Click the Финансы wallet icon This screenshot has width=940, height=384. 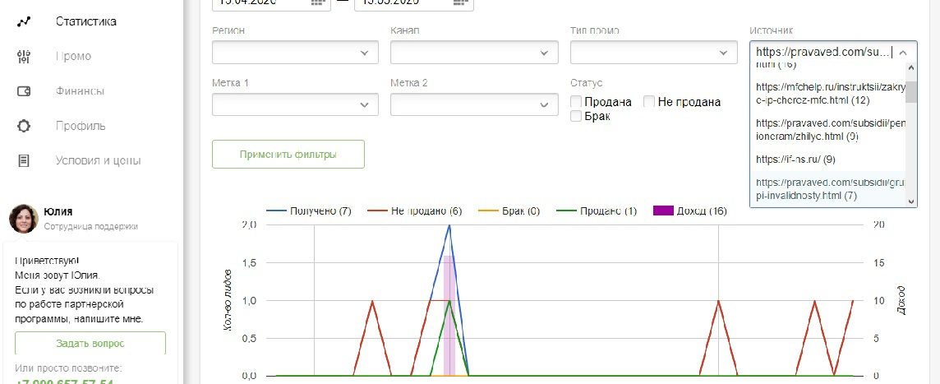[23, 91]
